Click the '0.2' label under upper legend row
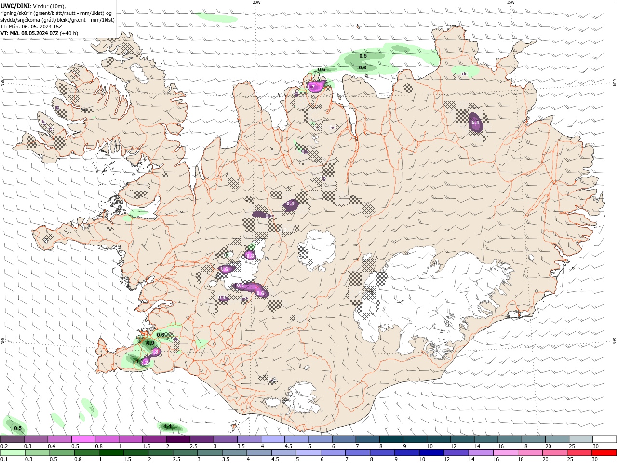Image resolution: width=617 pixels, height=463 pixels. (4, 446)
